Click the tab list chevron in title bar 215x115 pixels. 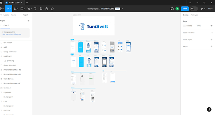190,3
